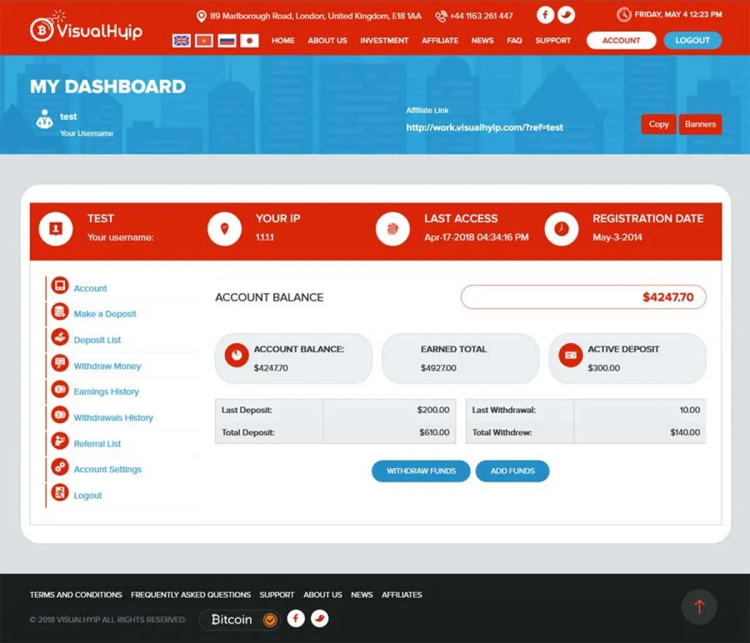Click the white ACCOUNT button
Screen dimensions: 750x643
coord(621,41)
